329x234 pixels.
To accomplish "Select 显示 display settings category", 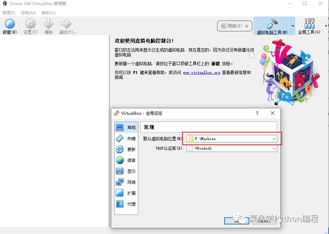I will point(126,171).
